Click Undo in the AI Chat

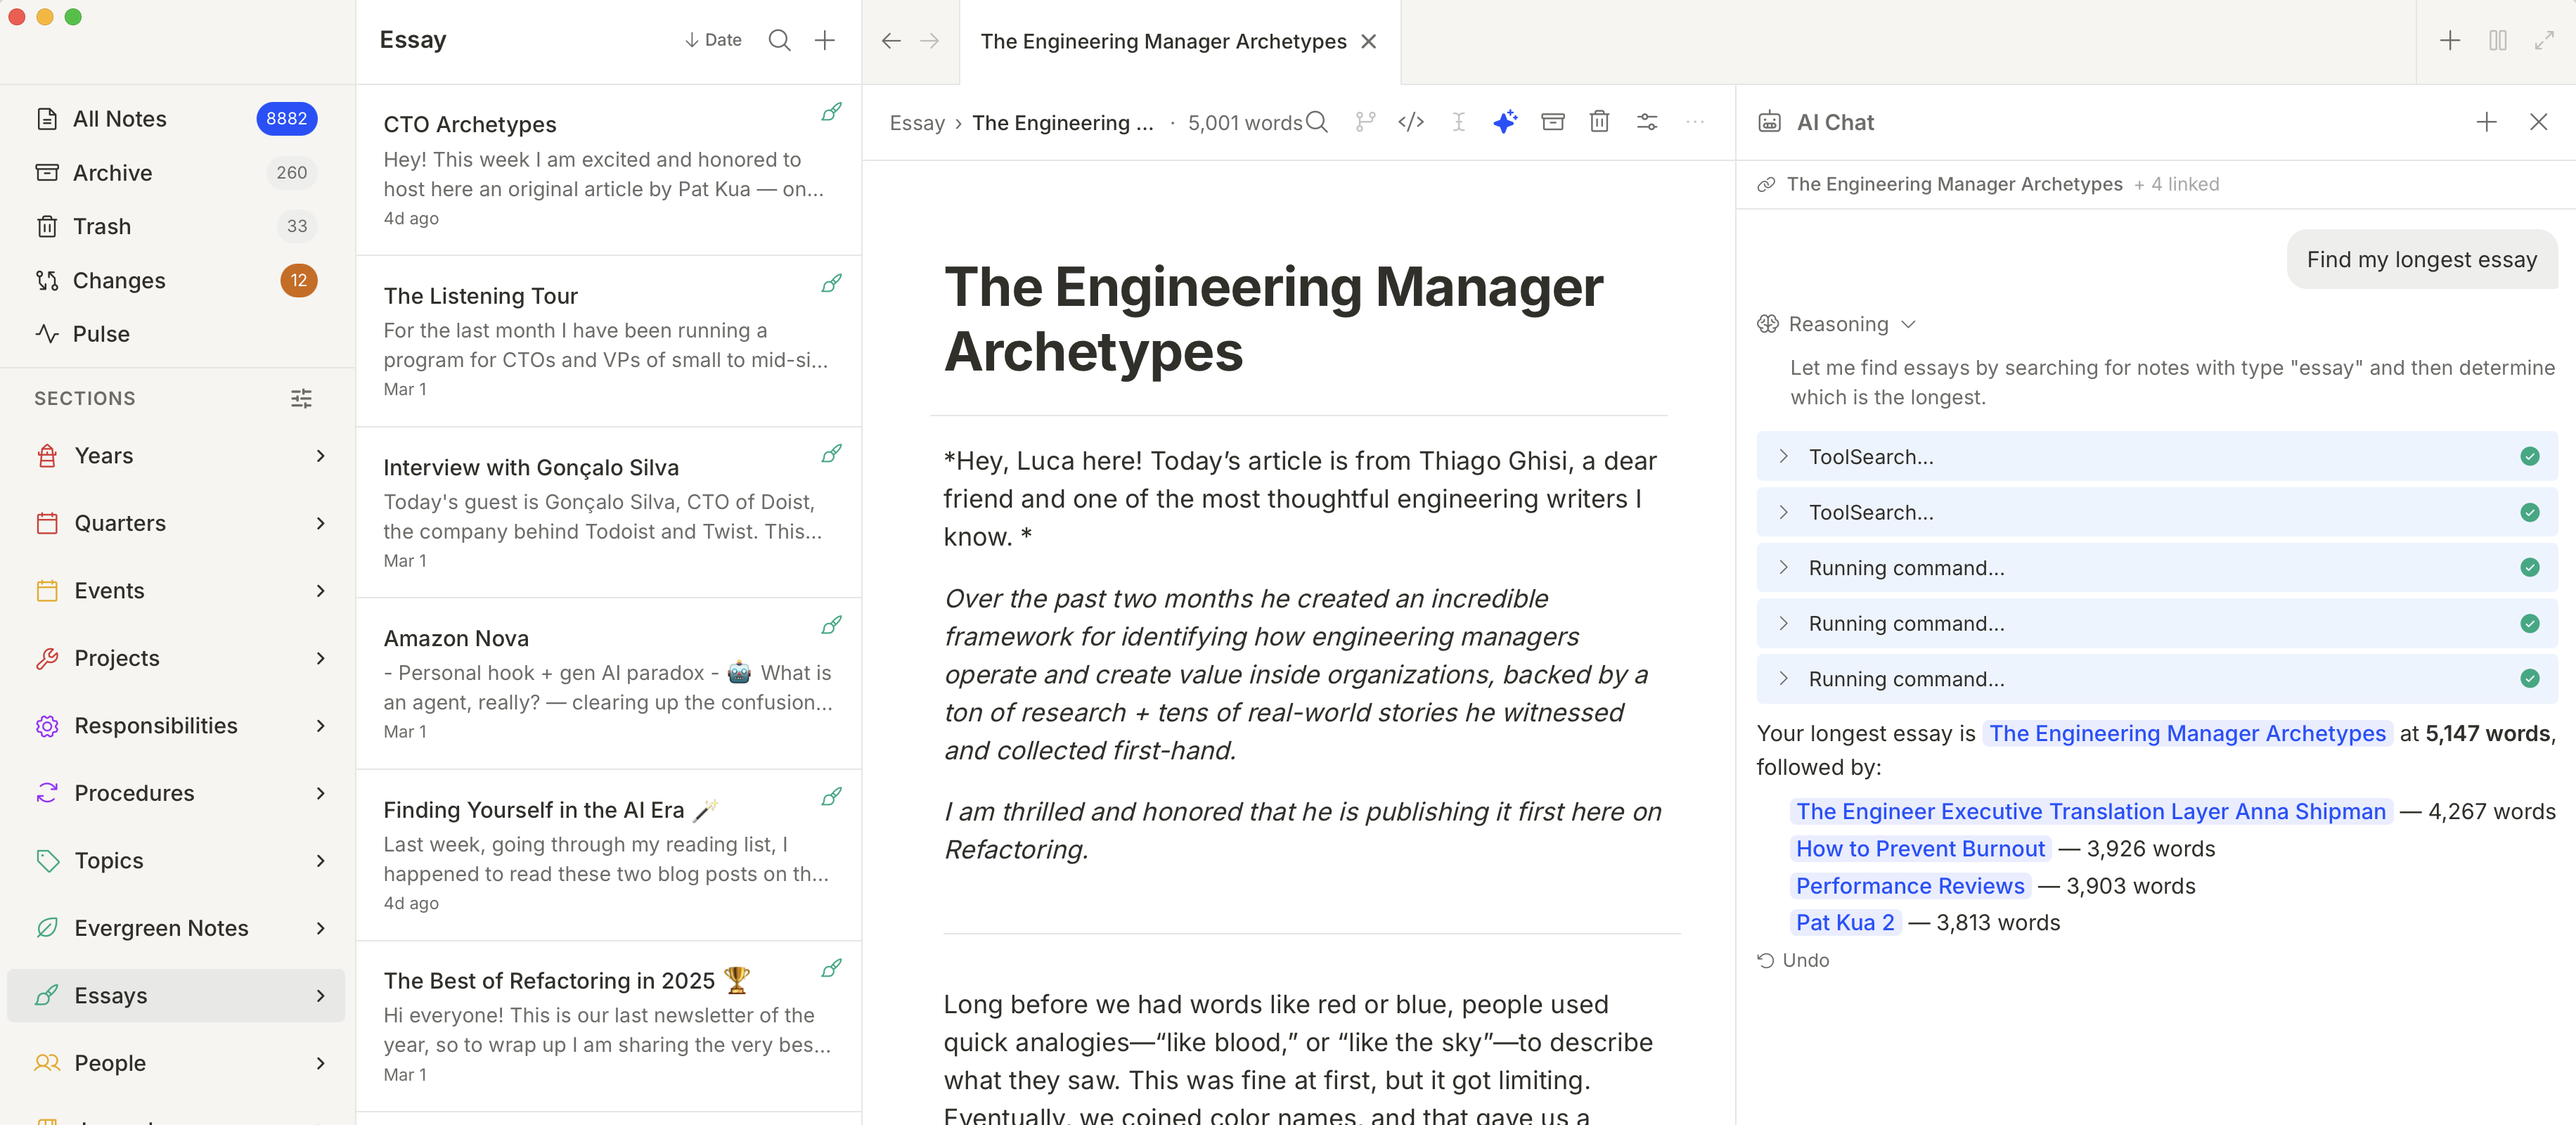(1794, 960)
